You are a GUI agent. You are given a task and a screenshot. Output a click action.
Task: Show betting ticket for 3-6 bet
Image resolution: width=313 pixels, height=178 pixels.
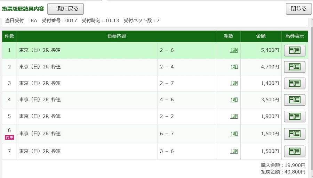click(295, 151)
